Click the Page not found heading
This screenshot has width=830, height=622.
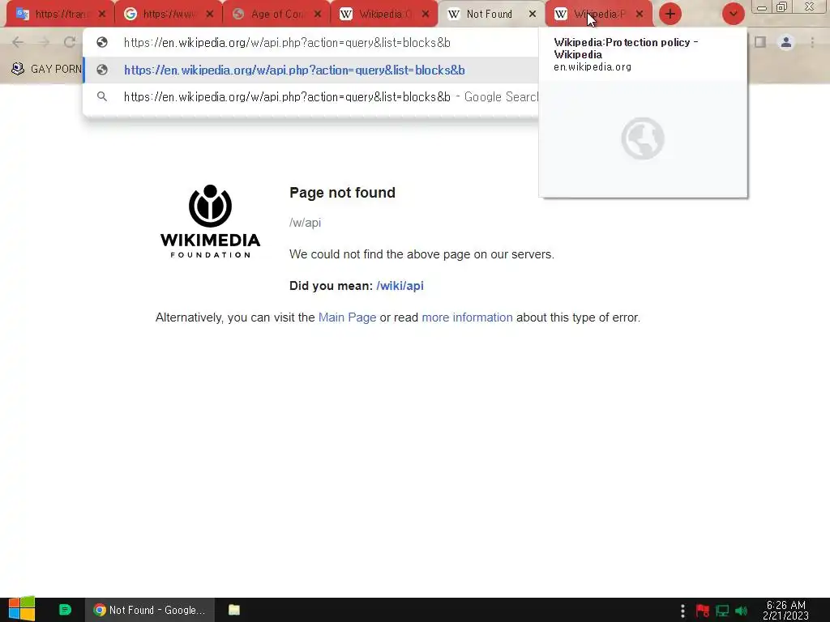(343, 193)
